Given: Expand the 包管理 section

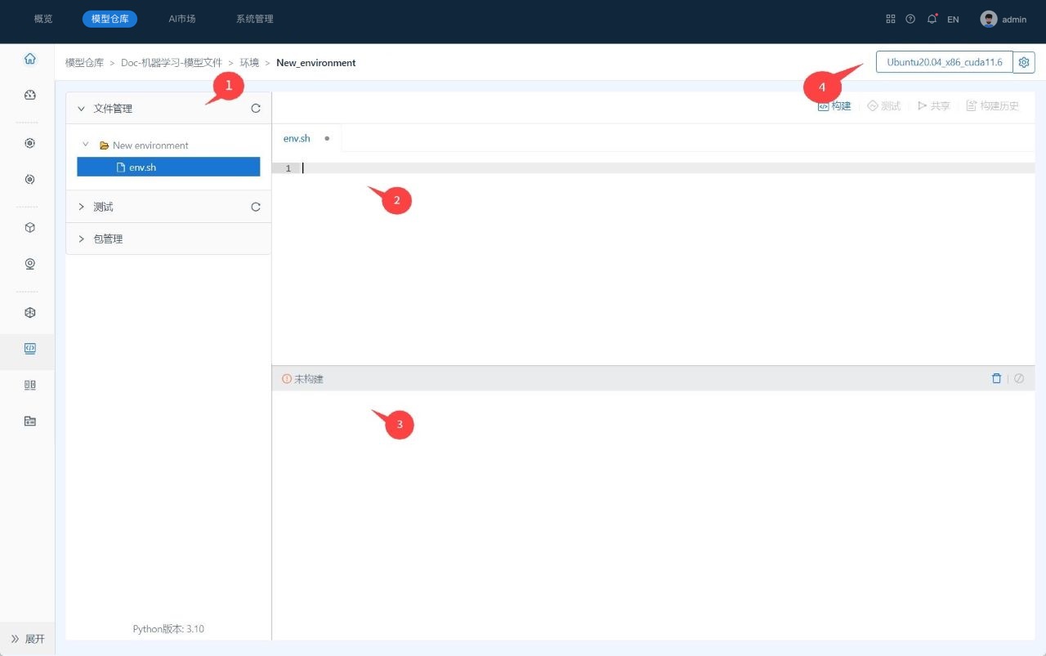Looking at the screenshot, I should [81, 239].
